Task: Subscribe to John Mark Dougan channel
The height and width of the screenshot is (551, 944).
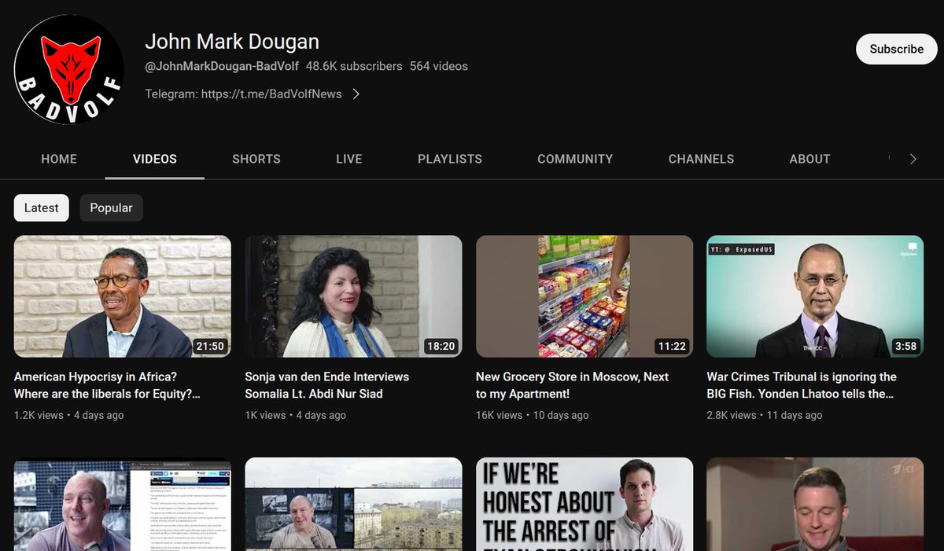Action: coord(896,49)
